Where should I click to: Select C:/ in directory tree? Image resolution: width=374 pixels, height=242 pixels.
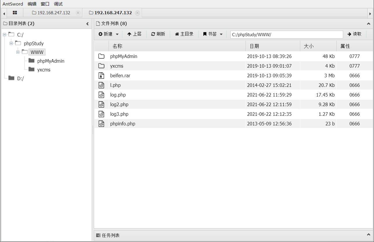click(20, 35)
